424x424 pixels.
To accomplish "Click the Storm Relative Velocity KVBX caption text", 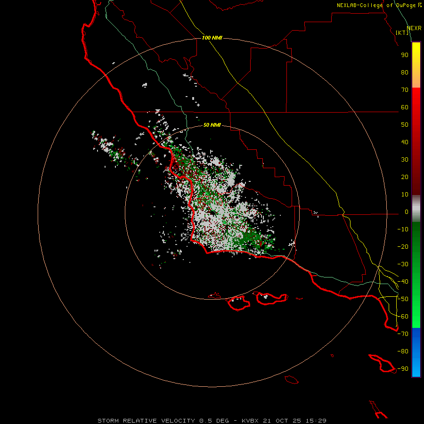I will pos(212,421).
